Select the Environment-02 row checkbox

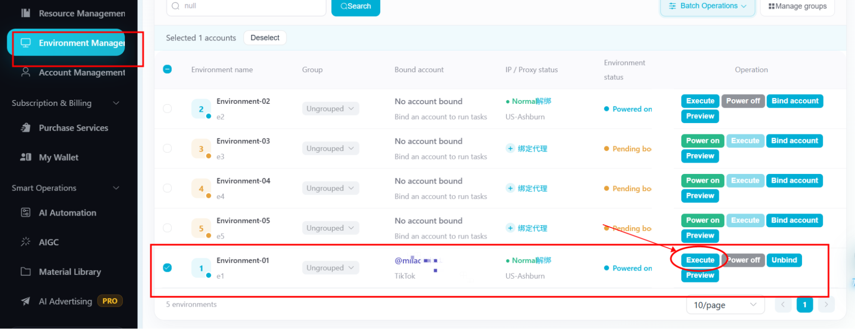[x=167, y=109]
